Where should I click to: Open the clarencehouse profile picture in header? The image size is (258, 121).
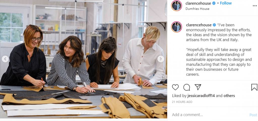pos(177,6)
